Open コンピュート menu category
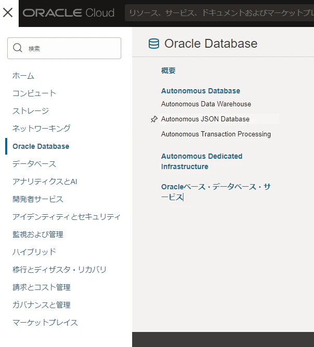Screen dimensions: 314x347 (x=34, y=93)
